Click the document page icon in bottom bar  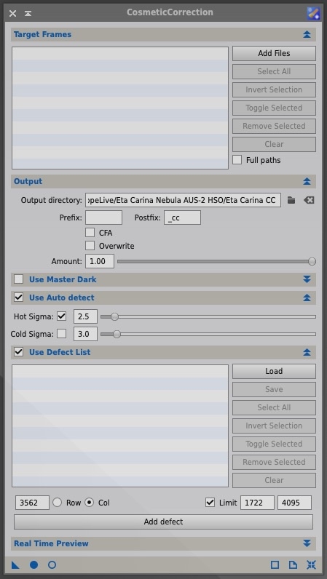pyautogui.click(x=293, y=564)
